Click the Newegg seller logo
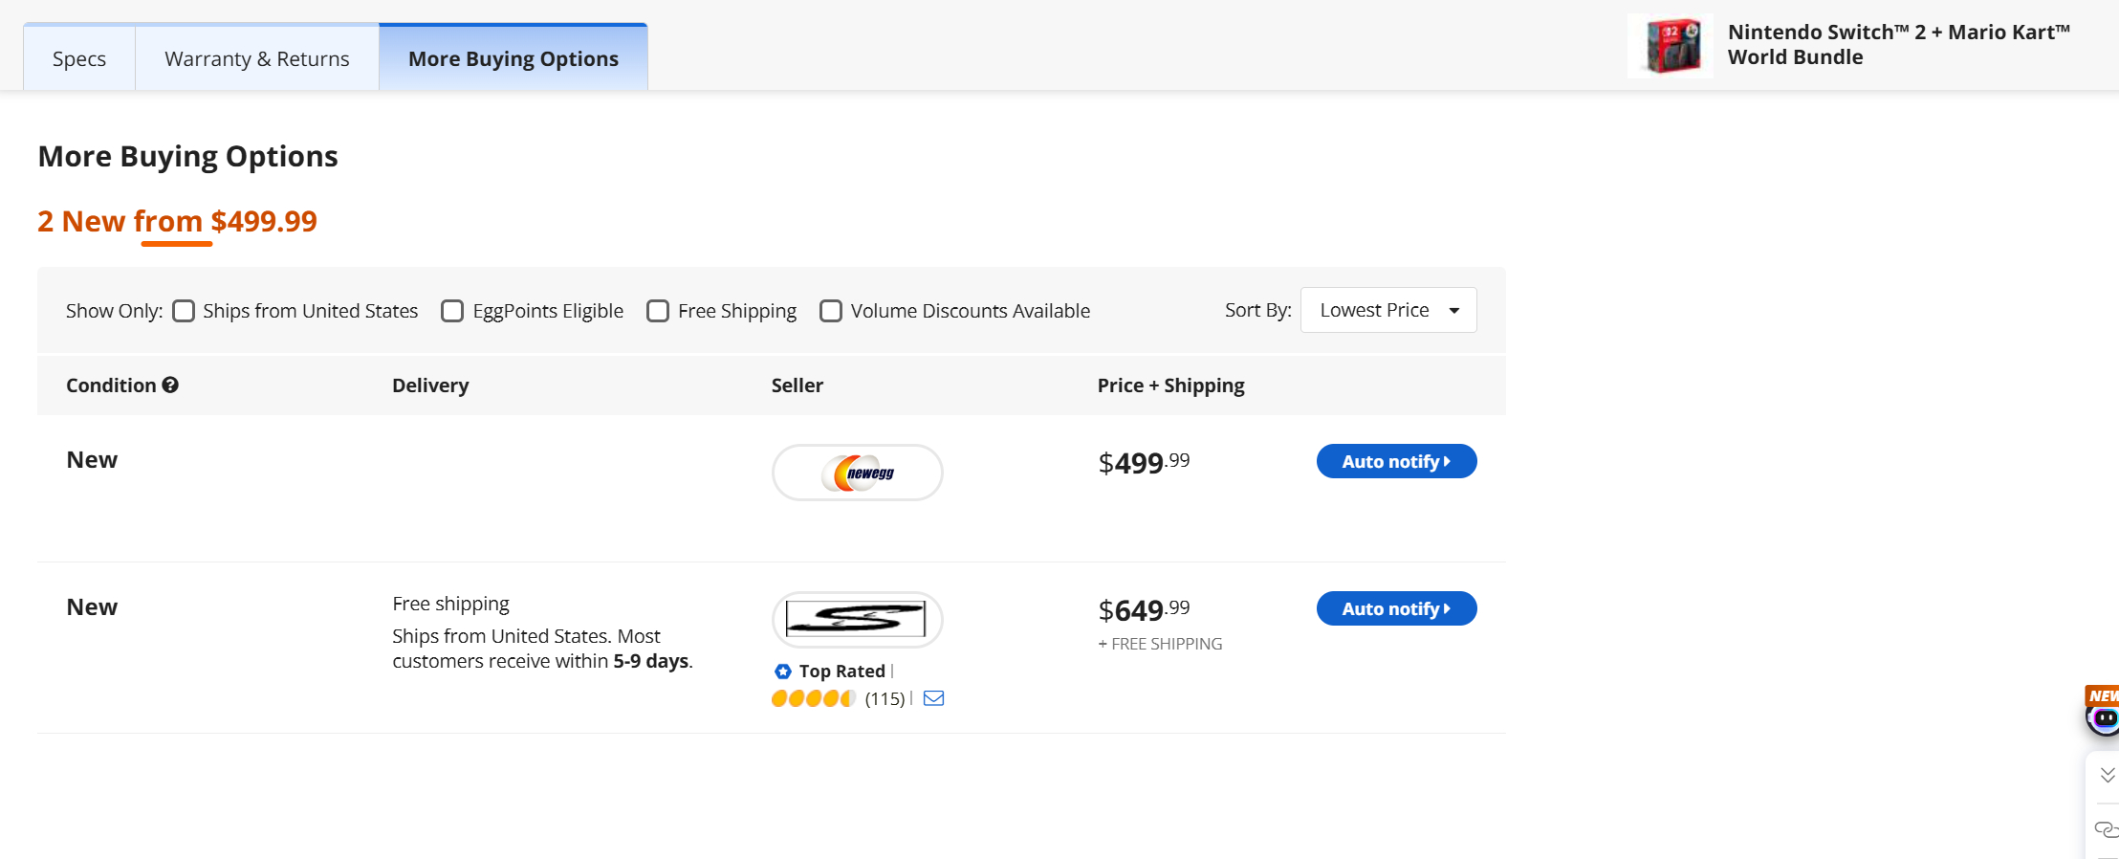The width and height of the screenshot is (2119, 859). point(857,472)
